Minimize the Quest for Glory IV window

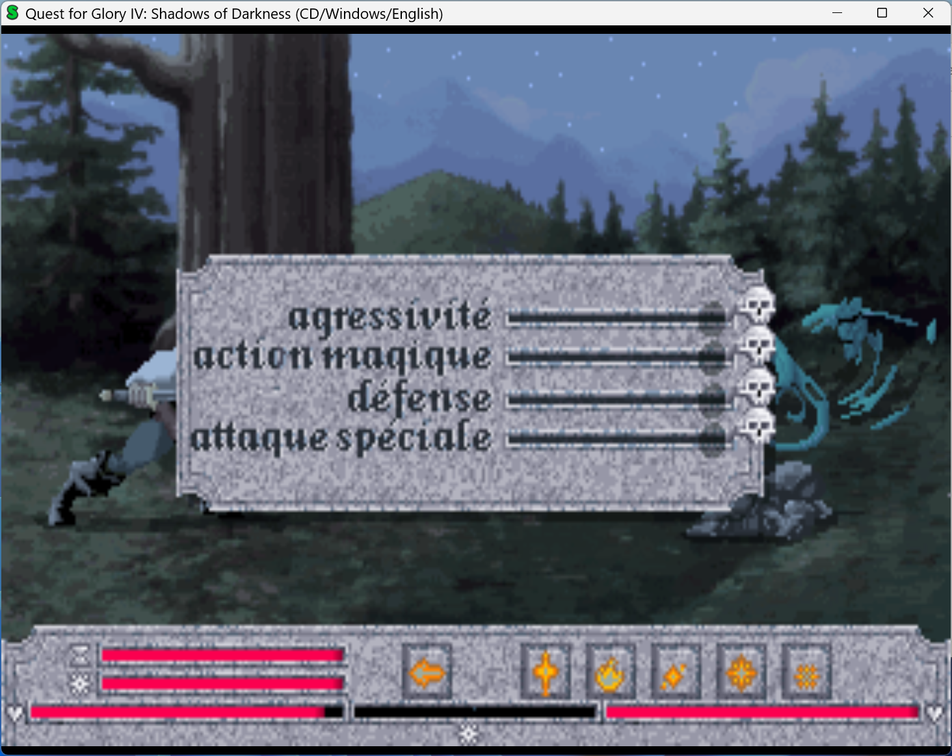click(838, 13)
